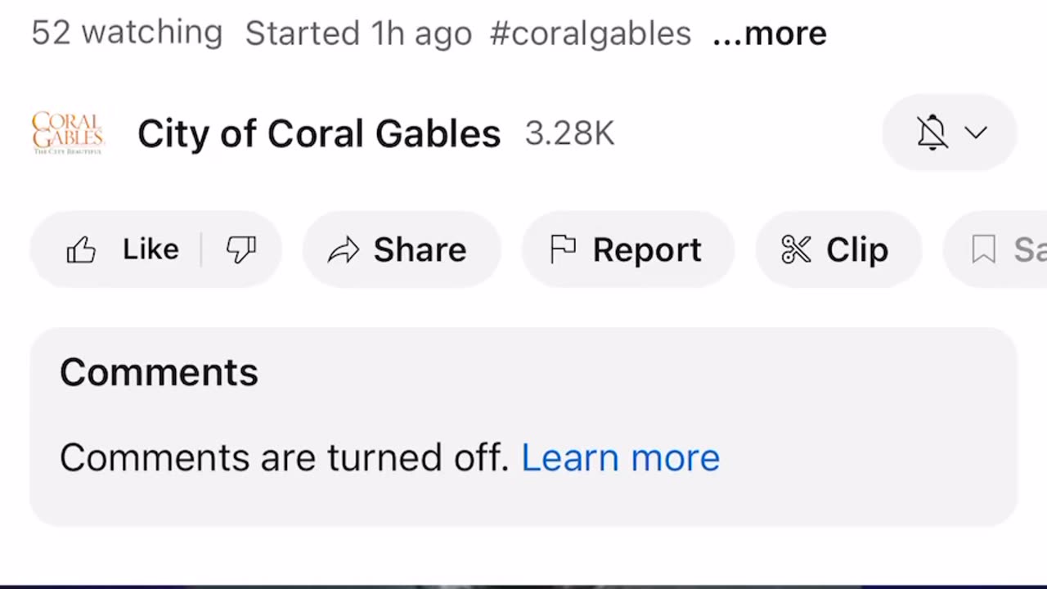1047x589 pixels.
Task: Click the Comments section heading
Action: pyautogui.click(x=159, y=373)
